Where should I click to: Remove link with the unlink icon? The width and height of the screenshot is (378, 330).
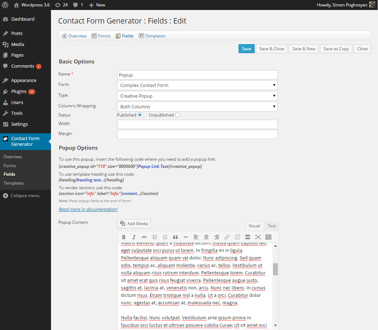coord(237,237)
